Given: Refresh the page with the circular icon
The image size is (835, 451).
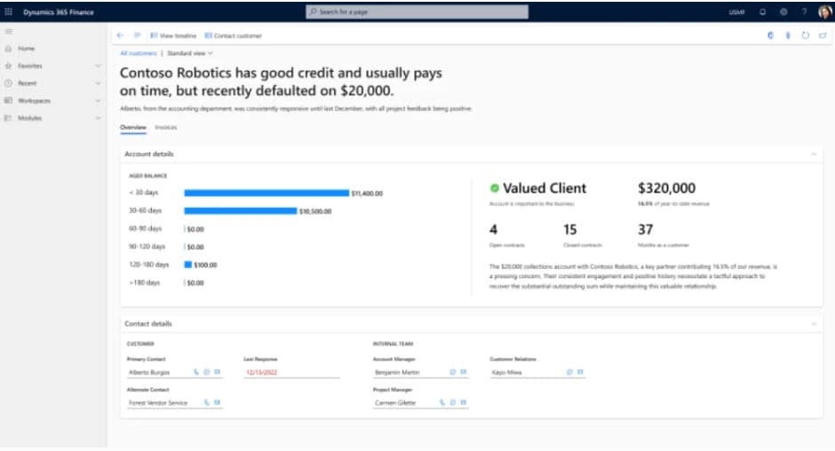Looking at the screenshot, I should point(805,36).
